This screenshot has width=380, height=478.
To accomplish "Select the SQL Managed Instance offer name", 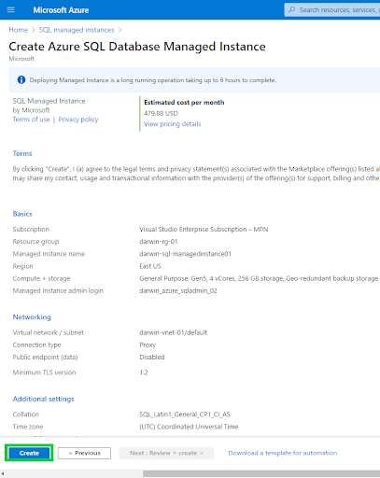I will (49, 101).
